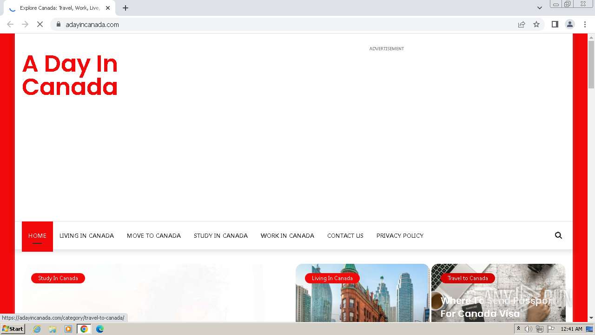Select the Explore Canada browser tab
595x335 pixels.
(x=60, y=8)
